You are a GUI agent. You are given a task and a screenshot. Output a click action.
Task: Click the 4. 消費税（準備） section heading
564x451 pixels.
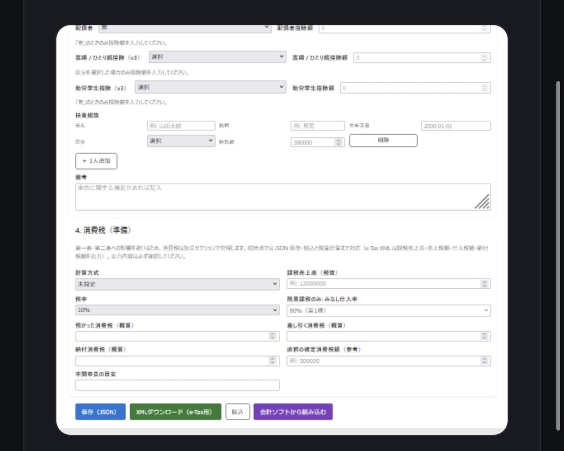(104, 230)
